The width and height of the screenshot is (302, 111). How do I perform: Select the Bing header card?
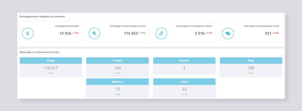click(251, 60)
